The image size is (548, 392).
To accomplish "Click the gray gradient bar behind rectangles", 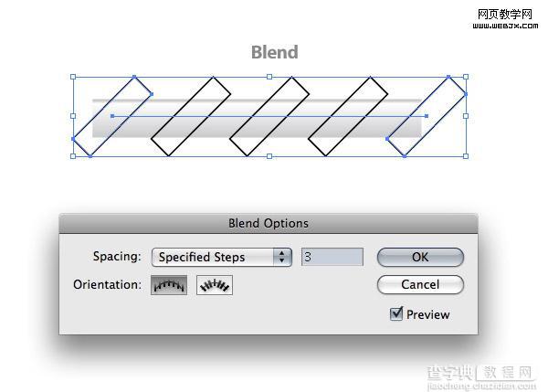I will [x=257, y=128].
